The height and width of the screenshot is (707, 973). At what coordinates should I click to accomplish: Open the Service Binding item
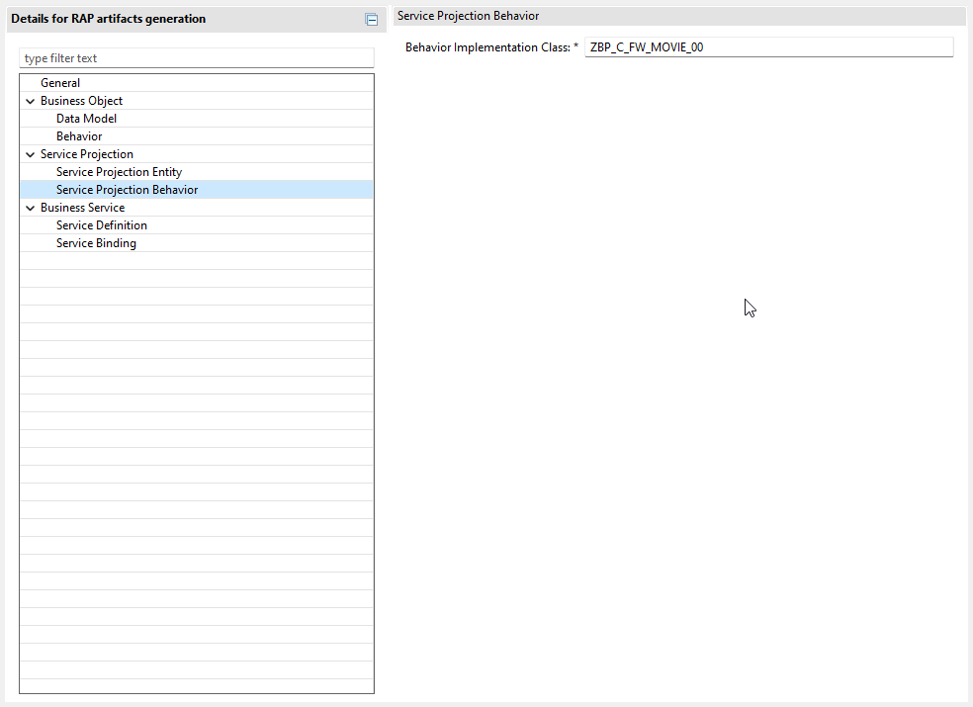[x=96, y=243]
